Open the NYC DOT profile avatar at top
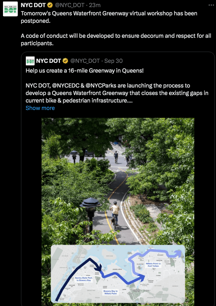The height and width of the screenshot is (306, 216). (10, 9)
